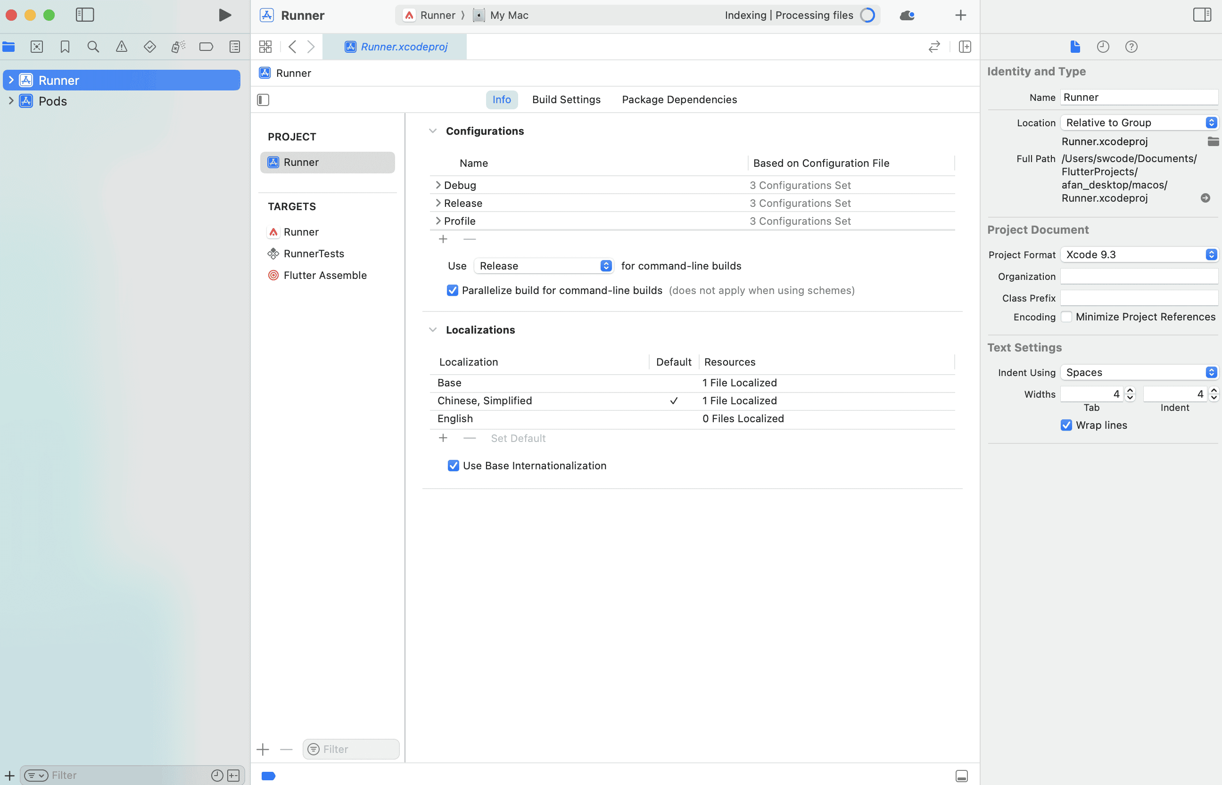The width and height of the screenshot is (1222, 785).
Task: Select the RunnerTests target
Action: (314, 254)
